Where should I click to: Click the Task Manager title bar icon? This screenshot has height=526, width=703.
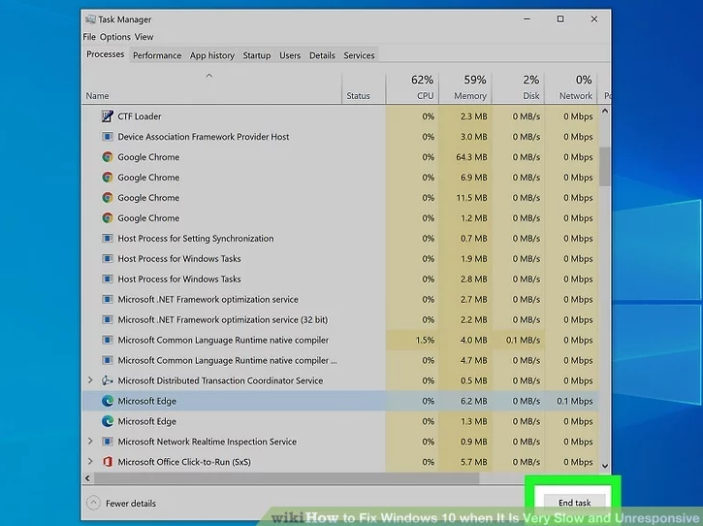click(90, 19)
